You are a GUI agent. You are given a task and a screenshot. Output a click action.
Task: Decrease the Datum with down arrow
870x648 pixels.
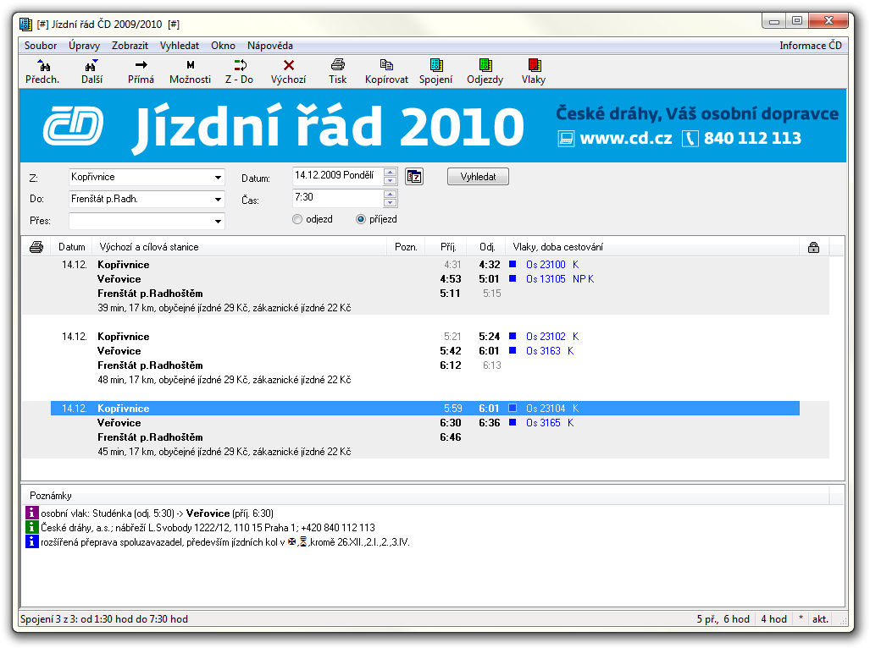click(x=390, y=180)
